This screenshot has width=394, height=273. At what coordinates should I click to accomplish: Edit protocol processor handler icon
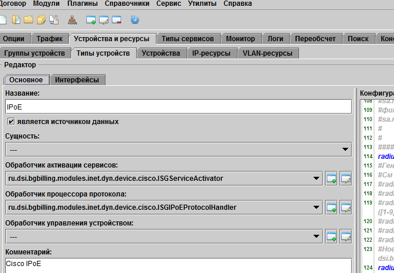345,208
